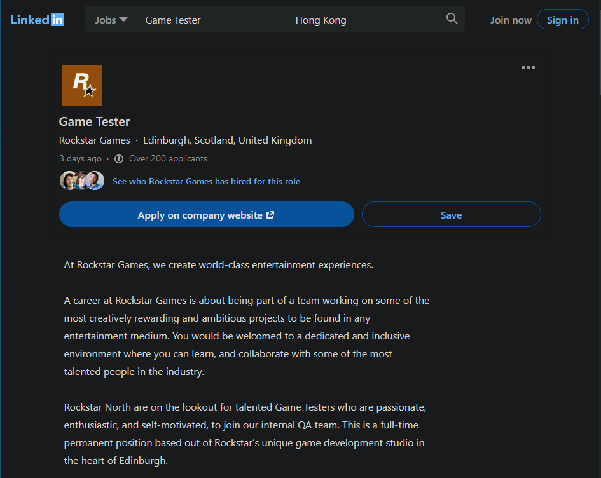Viewport: 601px width, 478px height.
Task: Expand the Jobs dropdown
Action: pos(111,20)
